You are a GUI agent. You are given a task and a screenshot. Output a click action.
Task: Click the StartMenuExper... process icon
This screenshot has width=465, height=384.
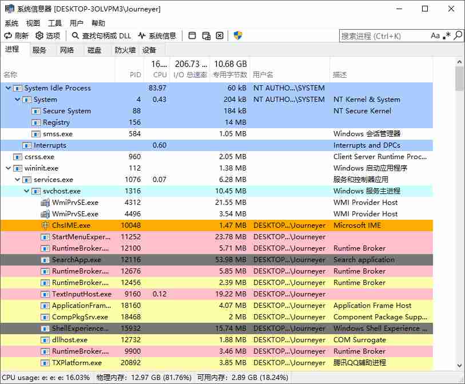pos(45,237)
